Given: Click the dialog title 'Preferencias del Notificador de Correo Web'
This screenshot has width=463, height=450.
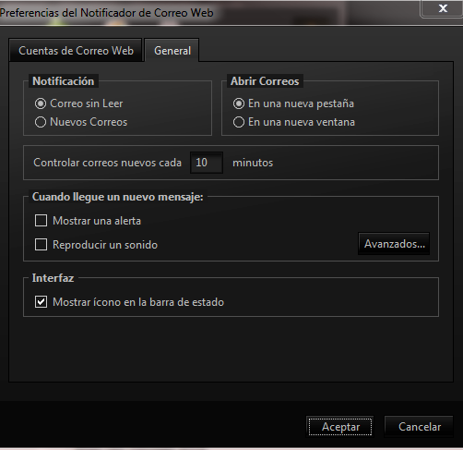Looking at the screenshot, I should point(106,13).
